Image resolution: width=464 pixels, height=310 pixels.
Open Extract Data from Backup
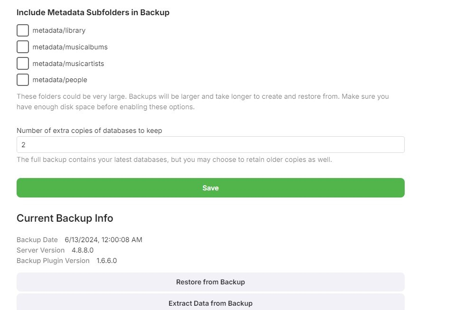pyautogui.click(x=210, y=303)
